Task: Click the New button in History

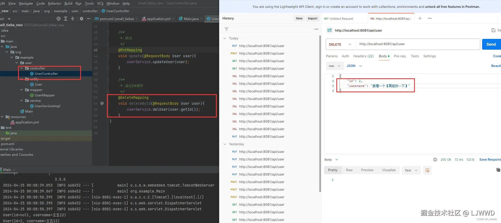Action: tap(299, 18)
